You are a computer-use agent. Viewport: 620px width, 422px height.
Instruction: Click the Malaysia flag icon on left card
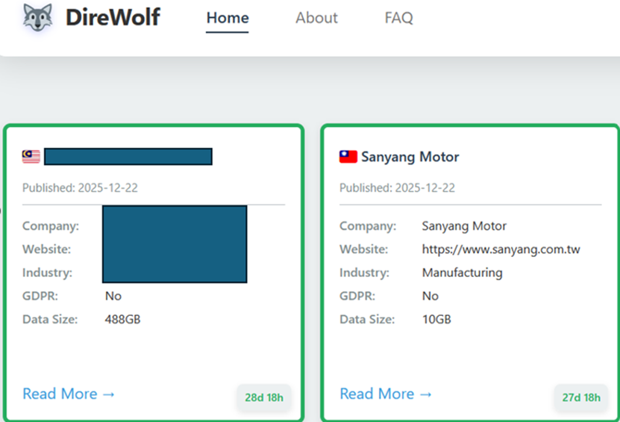pyautogui.click(x=31, y=156)
